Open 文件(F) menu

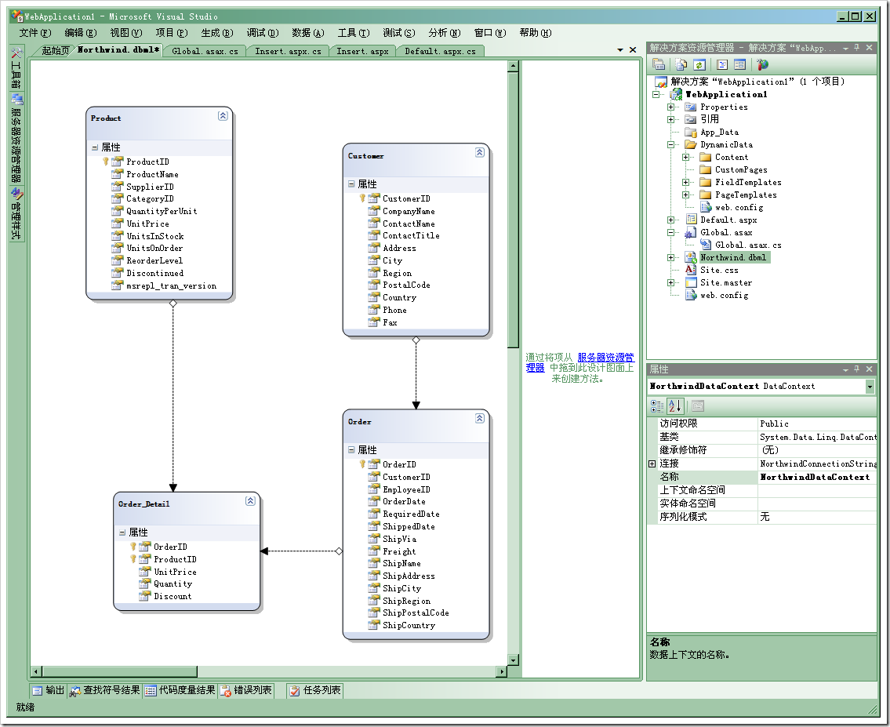coord(35,33)
